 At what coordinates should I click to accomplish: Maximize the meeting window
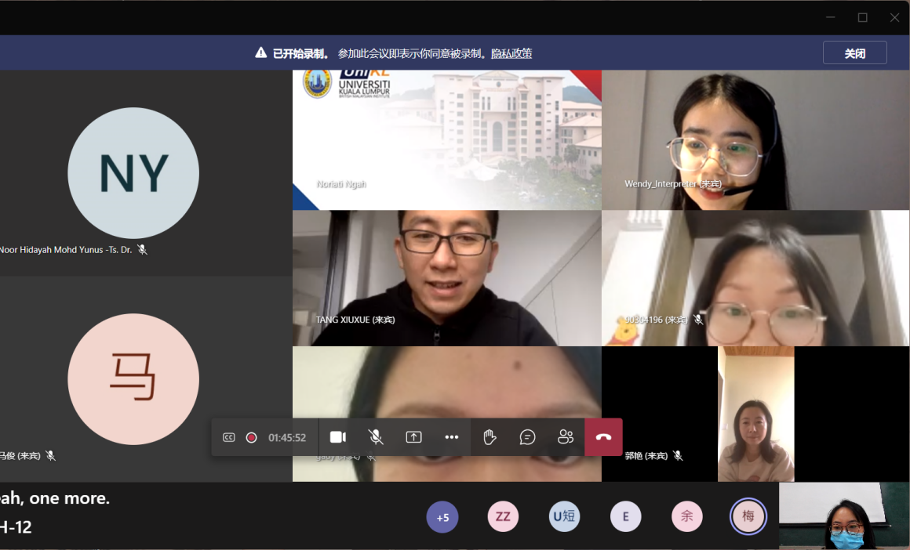point(862,17)
